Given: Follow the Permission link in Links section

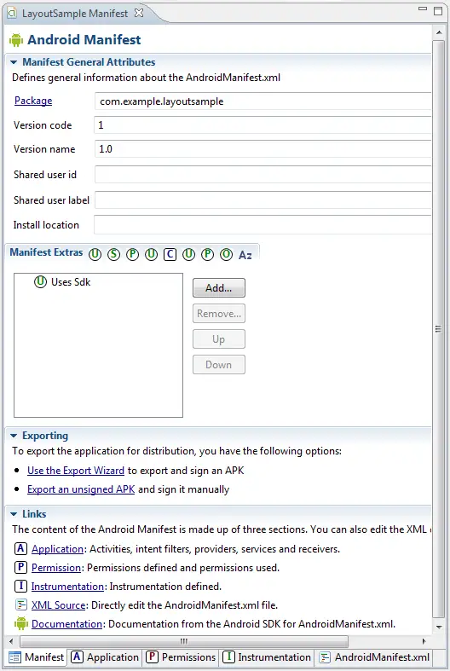Looking at the screenshot, I should [56, 568].
